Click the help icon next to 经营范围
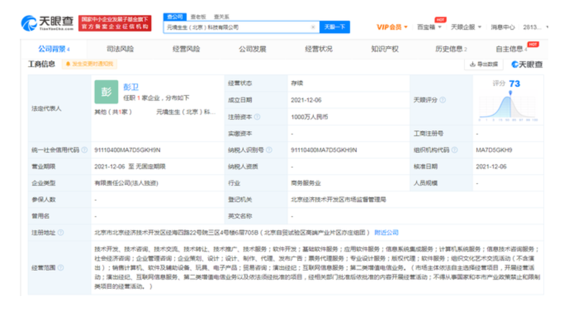 pos(61,268)
